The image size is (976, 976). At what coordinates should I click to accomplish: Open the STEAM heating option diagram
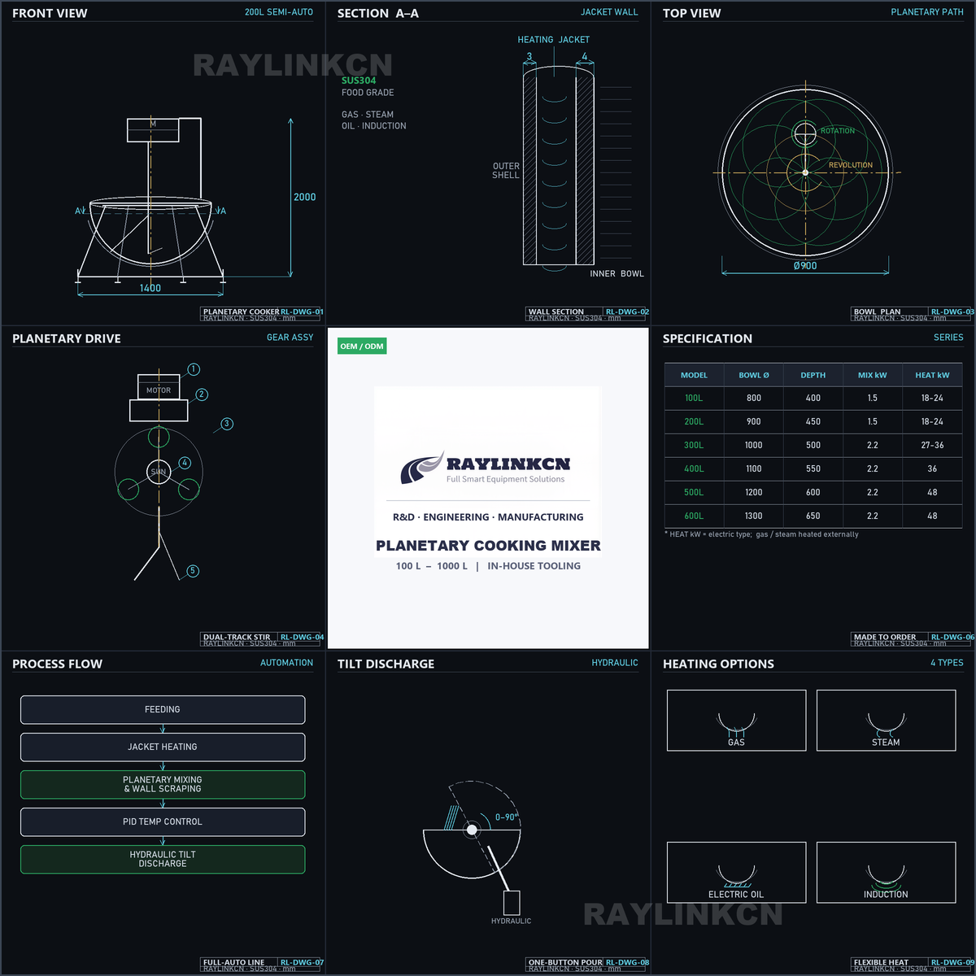(x=886, y=721)
